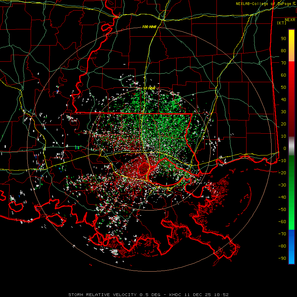Pick the gray zero-velocity segment of color bar
297x297 pixels.
click(x=291, y=146)
